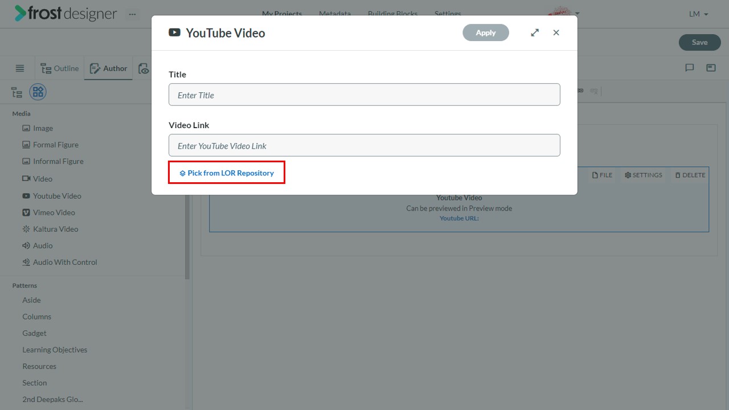729x410 pixels.
Task: Open the Building Blocks top menu
Action: (x=392, y=14)
